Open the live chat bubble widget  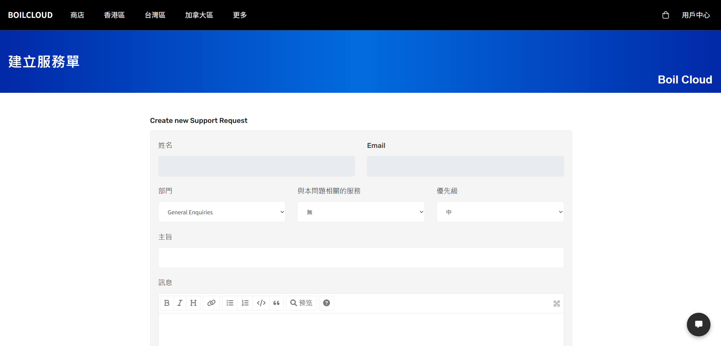[x=699, y=324]
